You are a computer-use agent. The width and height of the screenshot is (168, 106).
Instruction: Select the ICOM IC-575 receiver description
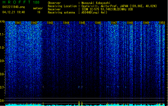coord(107,9)
